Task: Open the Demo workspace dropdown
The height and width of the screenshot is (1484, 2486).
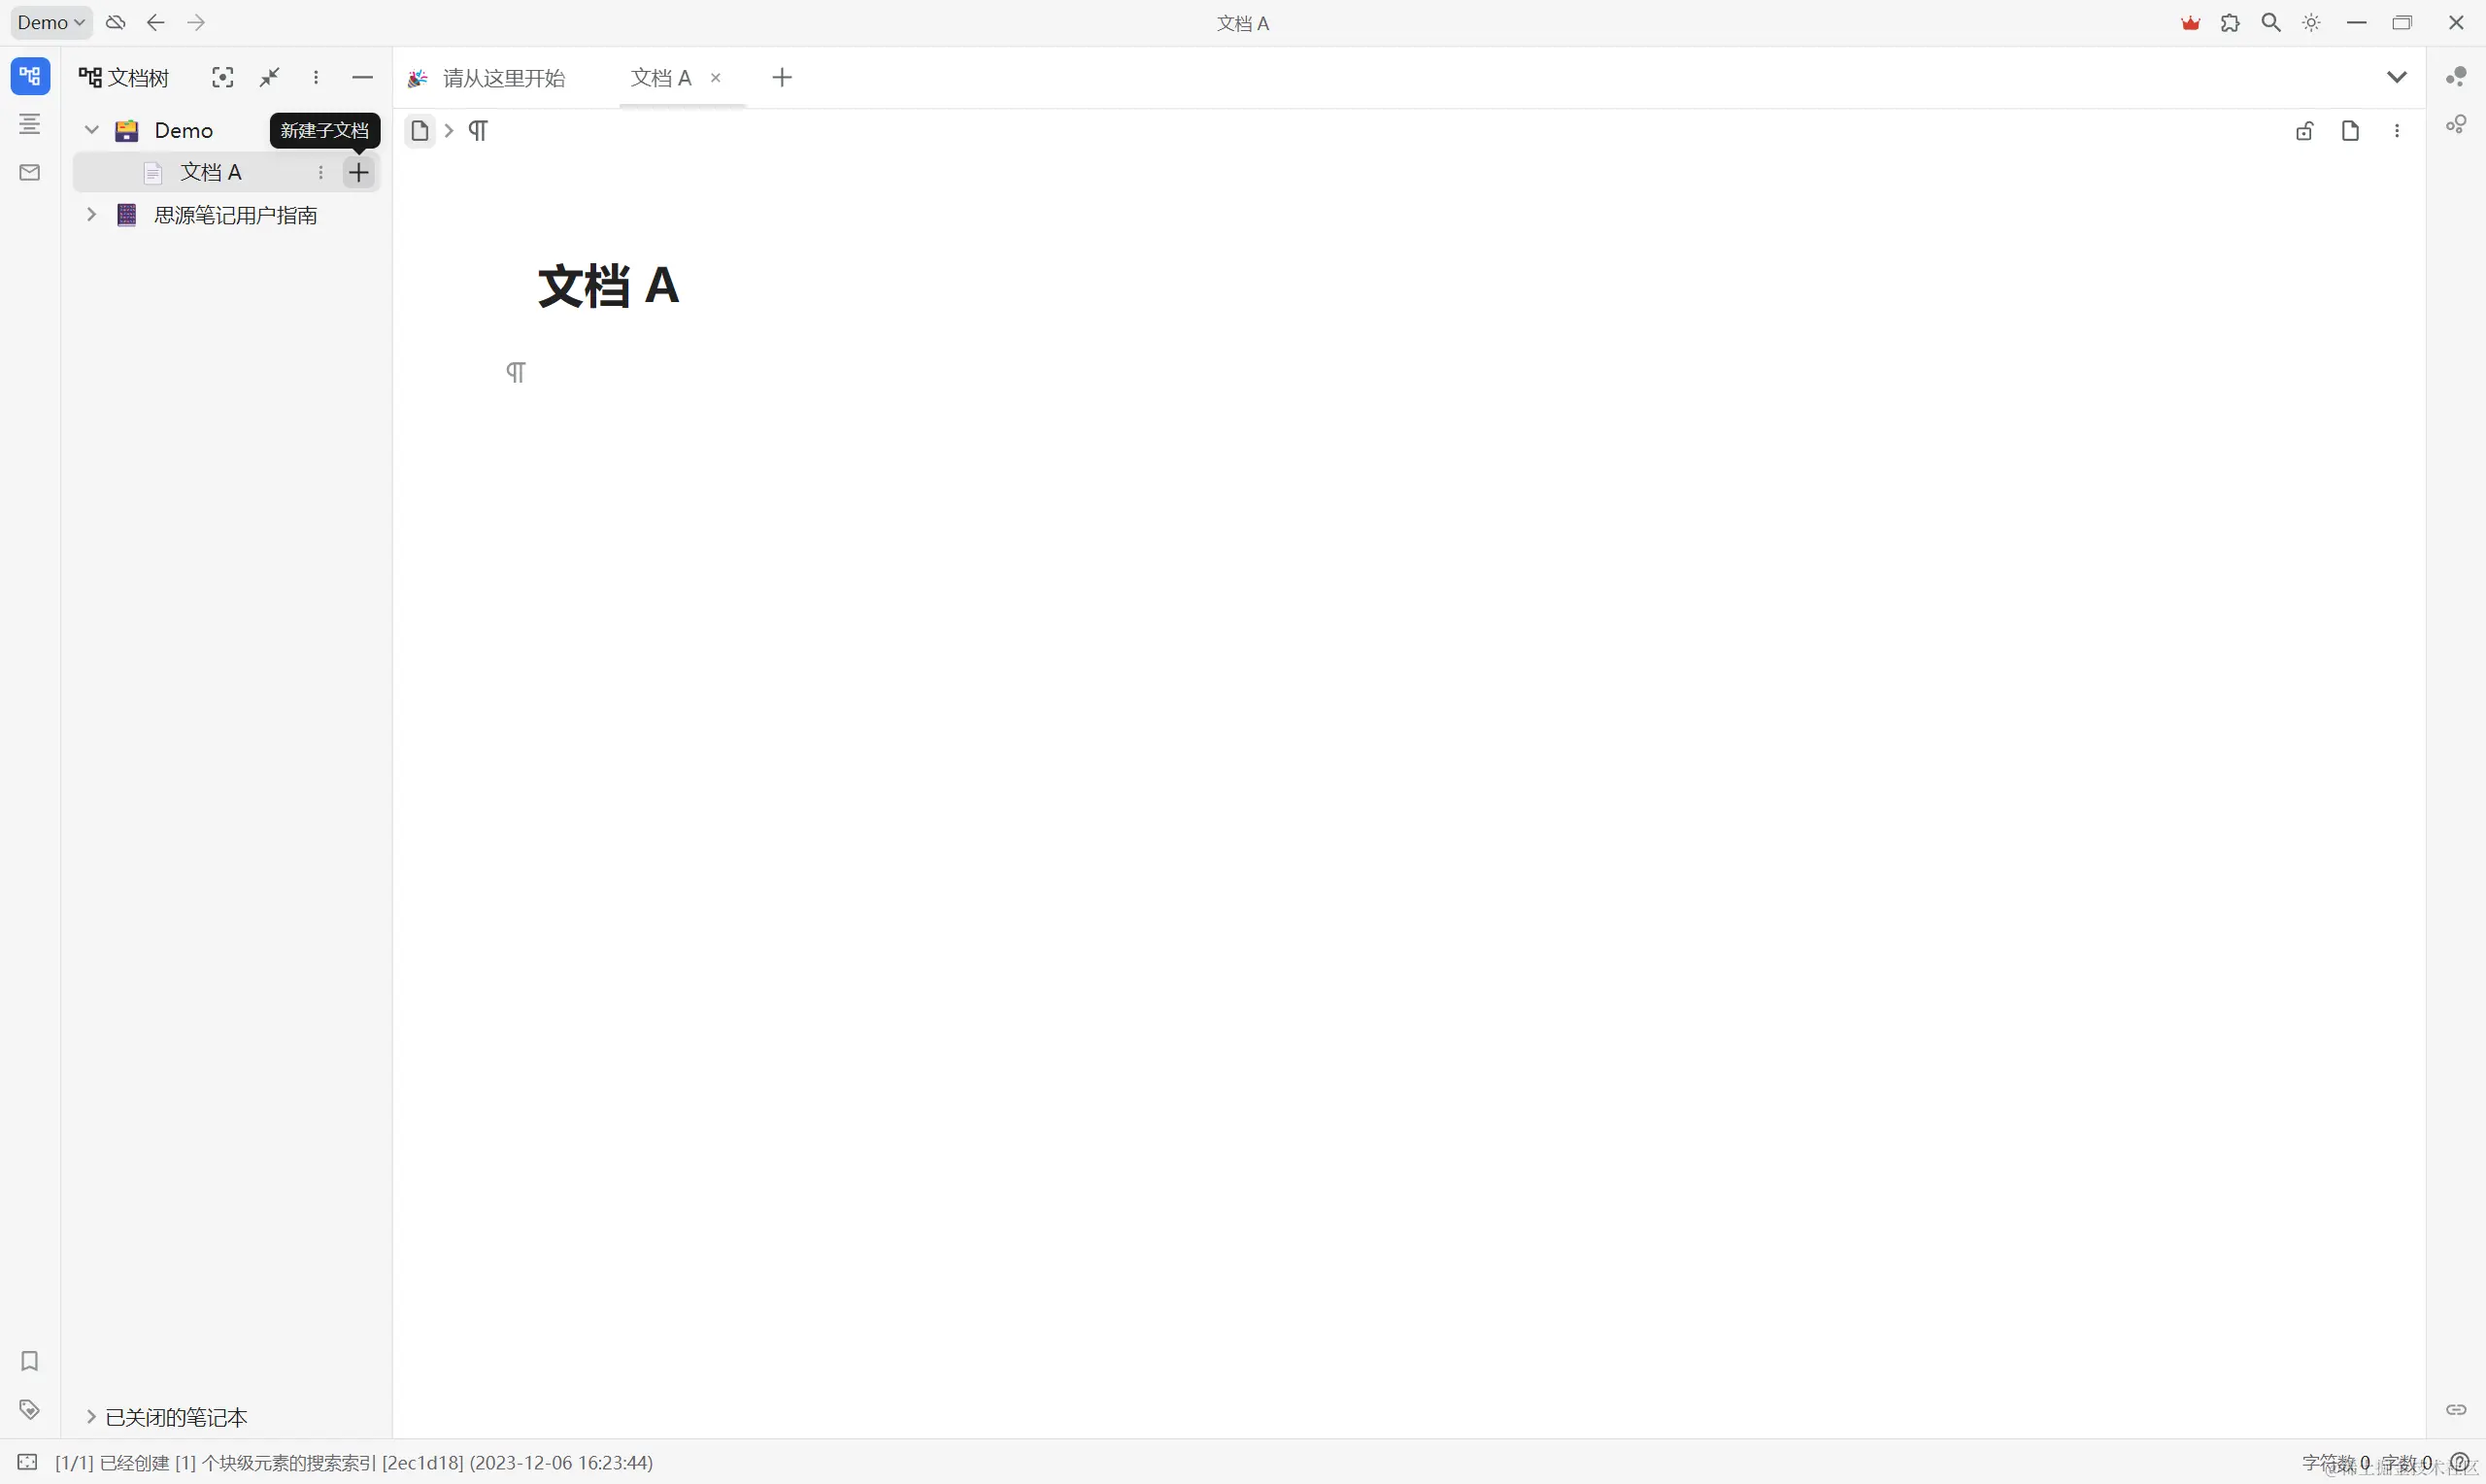Action: coord(50,22)
